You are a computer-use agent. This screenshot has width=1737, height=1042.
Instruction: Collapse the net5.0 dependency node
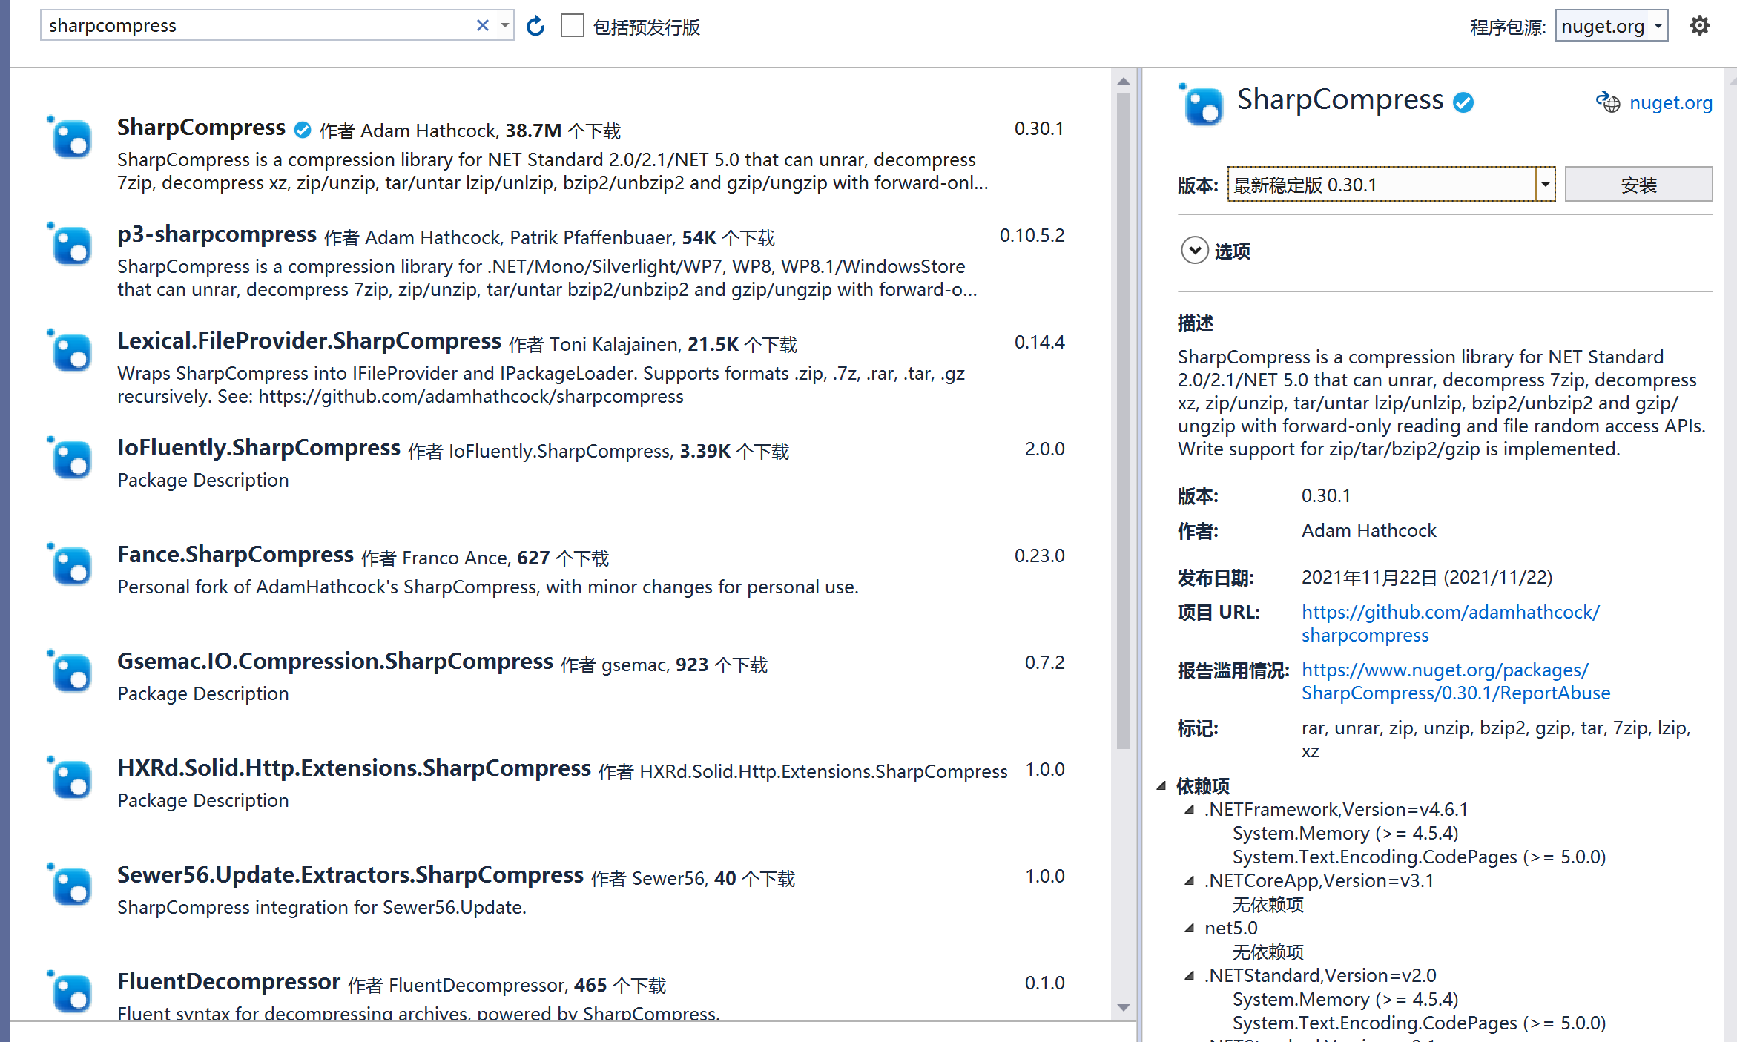pyautogui.click(x=1190, y=928)
